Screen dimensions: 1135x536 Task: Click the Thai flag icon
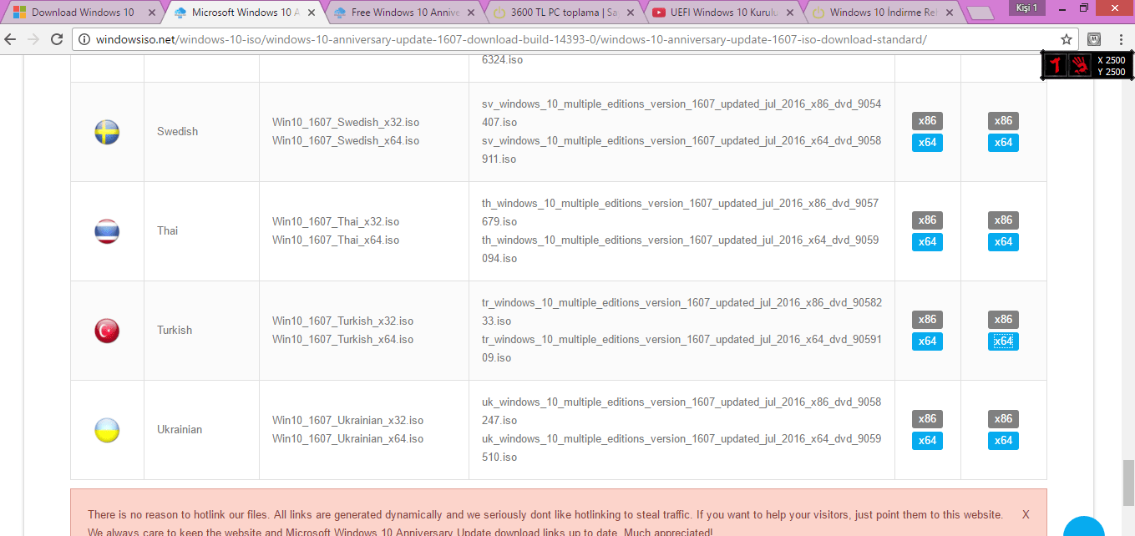[x=107, y=231]
